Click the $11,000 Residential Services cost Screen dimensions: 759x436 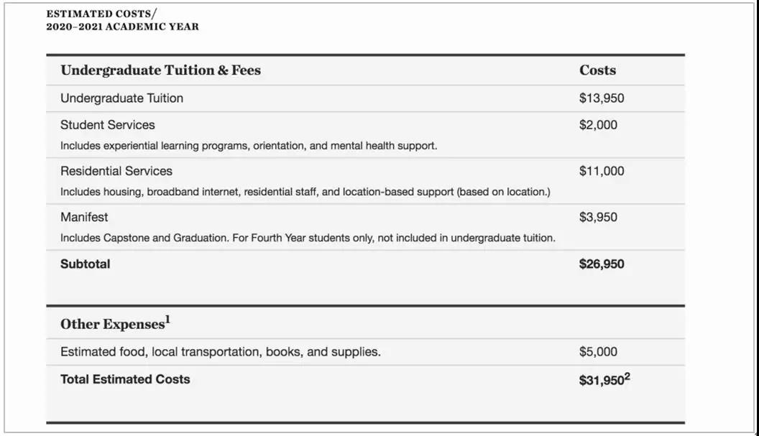coord(602,171)
